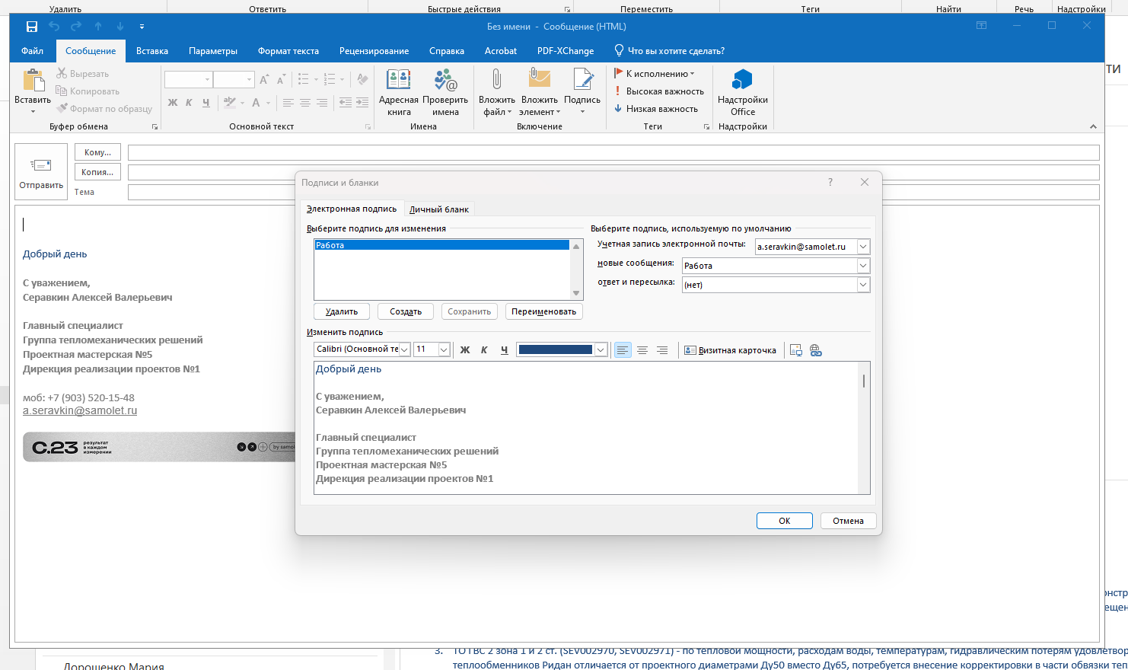1128x670 pixels.
Task: Toggle underline (Ч) in the message ribbon
Action: point(206,103)
